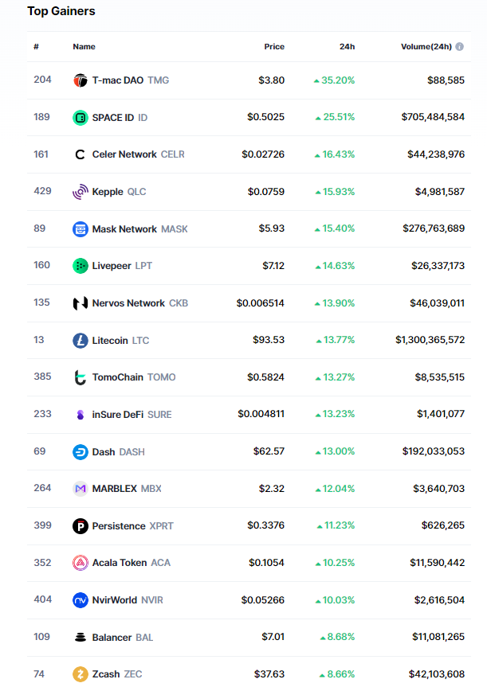Sort by 24h change column header
Image resolution: width=487 pixels, height=687 pixels.
pyautogui.click(x=347, y=47)
